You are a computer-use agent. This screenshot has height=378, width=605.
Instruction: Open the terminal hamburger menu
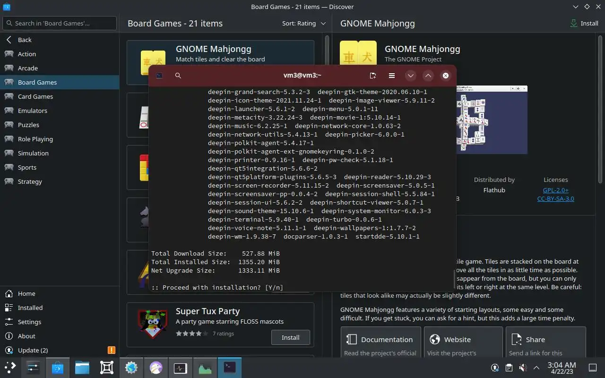392,76
